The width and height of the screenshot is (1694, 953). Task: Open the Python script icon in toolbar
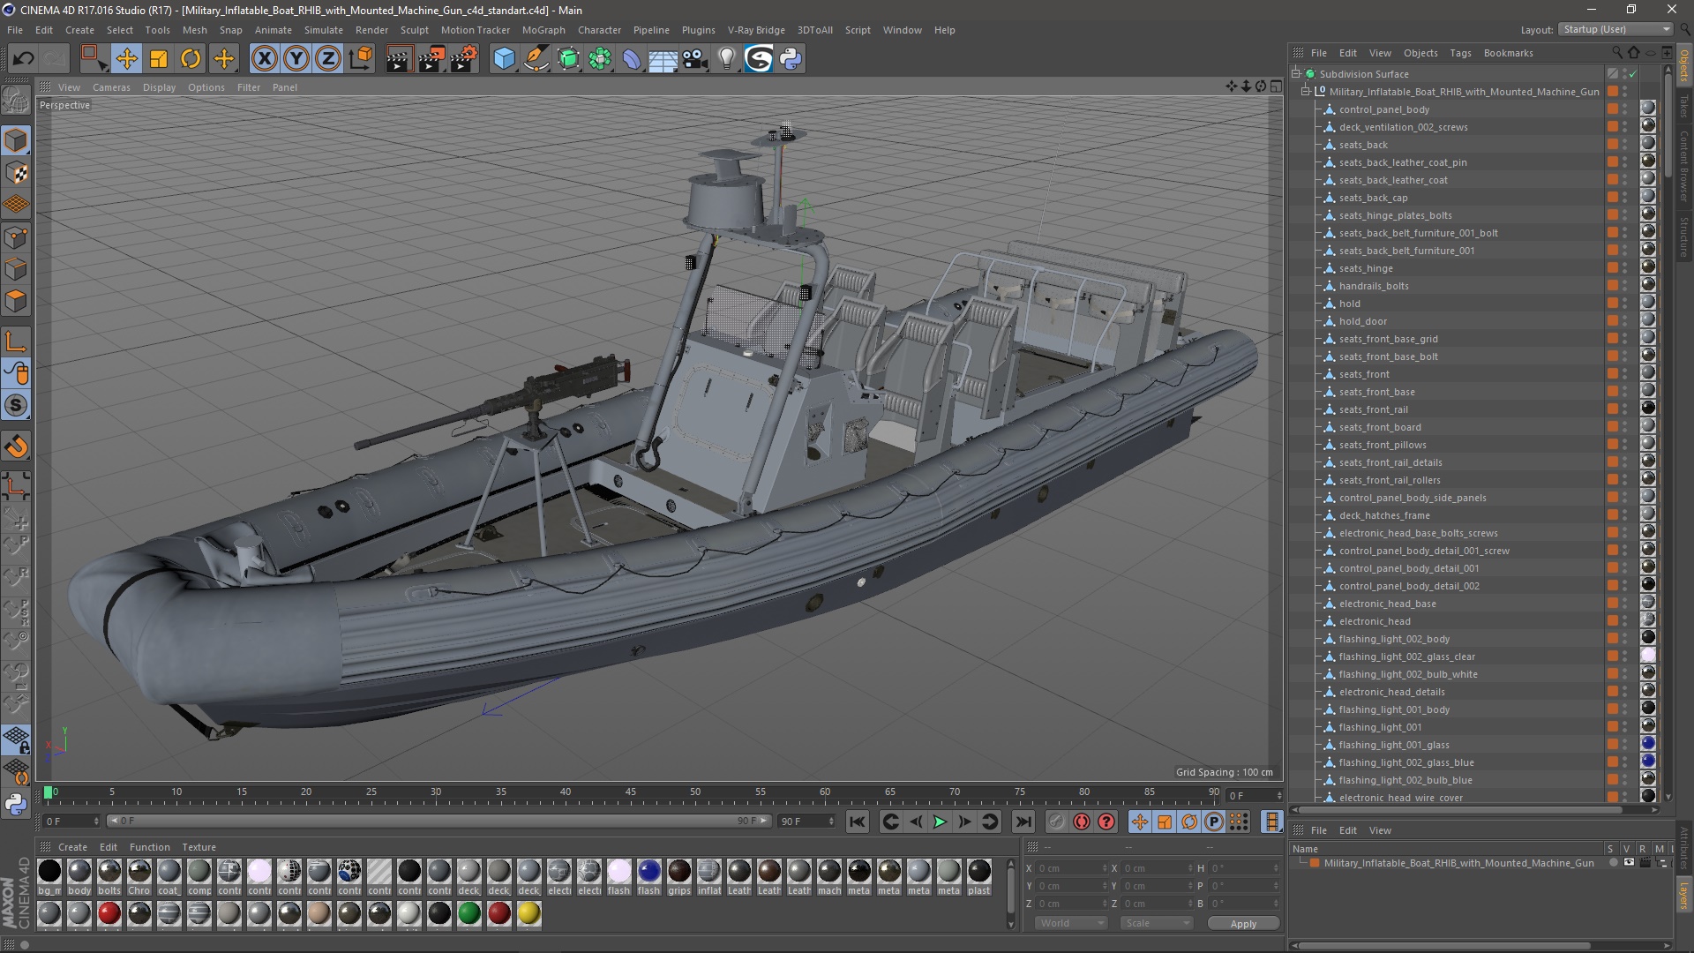tap(791, 59)
